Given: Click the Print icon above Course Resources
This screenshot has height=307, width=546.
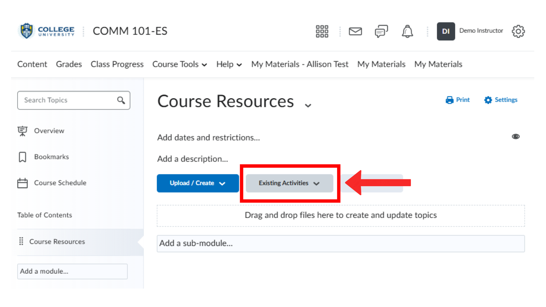Looking at the screenshot, I should tap(450, 100).
